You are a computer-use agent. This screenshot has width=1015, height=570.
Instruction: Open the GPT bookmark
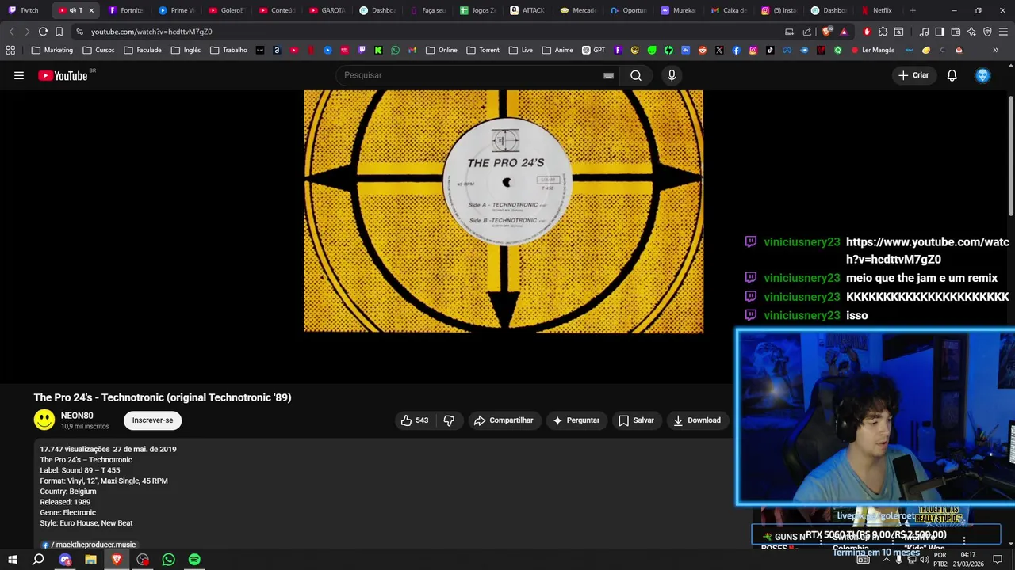pos(593,50)
